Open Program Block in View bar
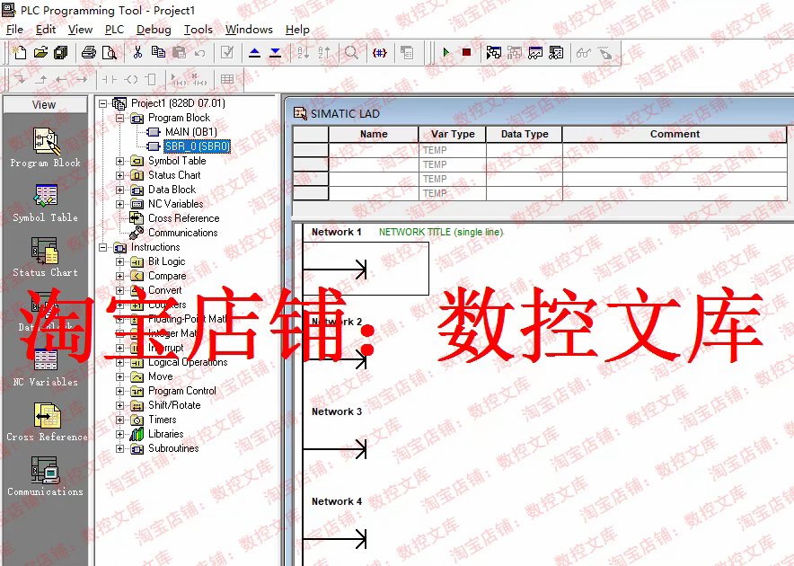 pyautogui.click(x=46, y=147)
